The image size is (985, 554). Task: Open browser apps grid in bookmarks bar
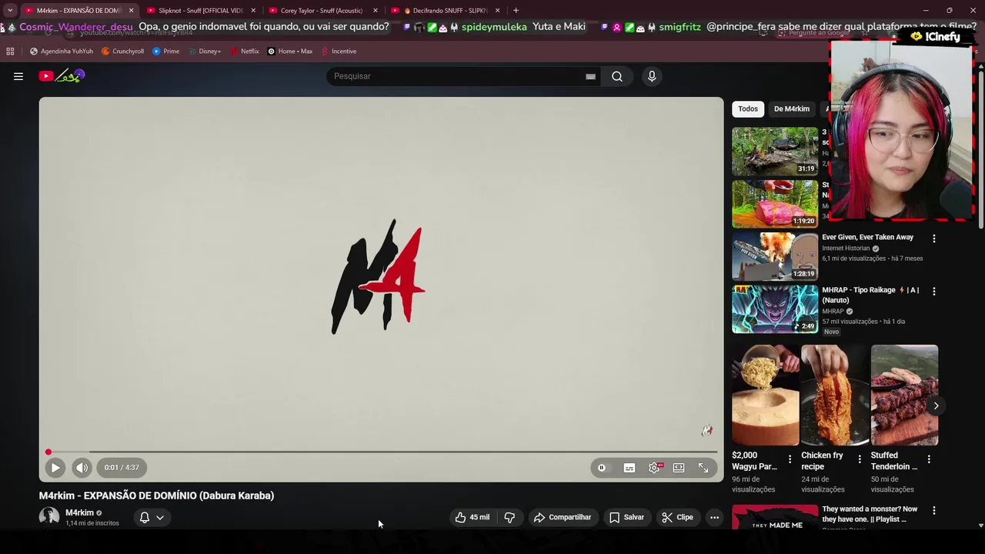(x=10, y=52)
